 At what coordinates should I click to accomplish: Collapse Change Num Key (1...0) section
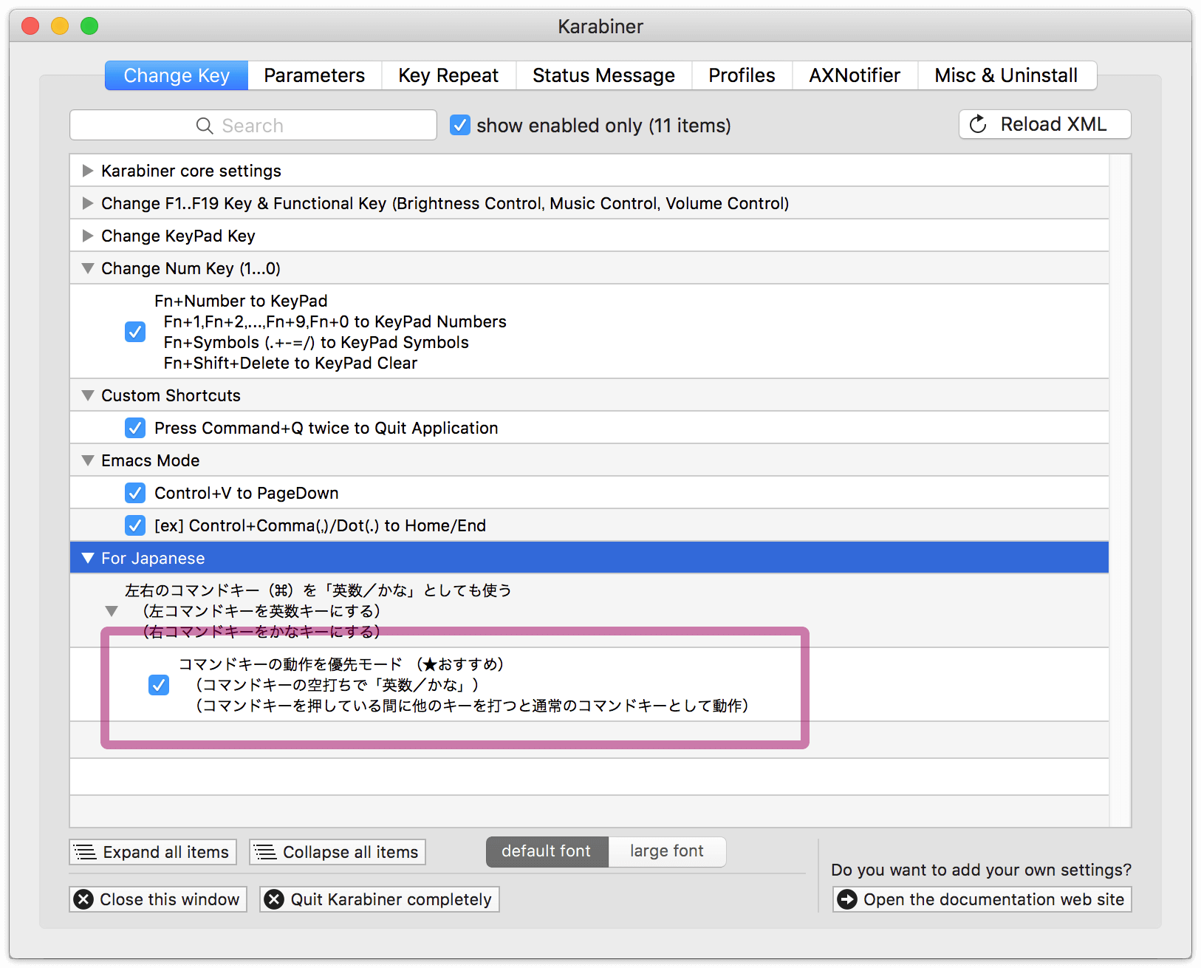(88, 268)
